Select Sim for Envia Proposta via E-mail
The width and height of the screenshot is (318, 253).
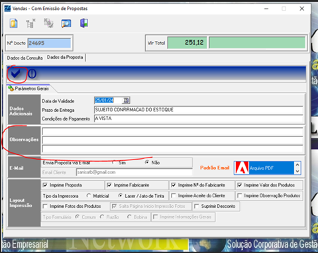pyautogui.click(x=114, y=162)
